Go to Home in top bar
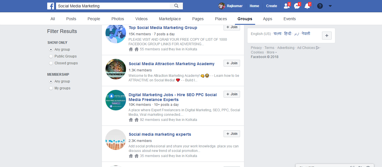 (x=254, y=6)
